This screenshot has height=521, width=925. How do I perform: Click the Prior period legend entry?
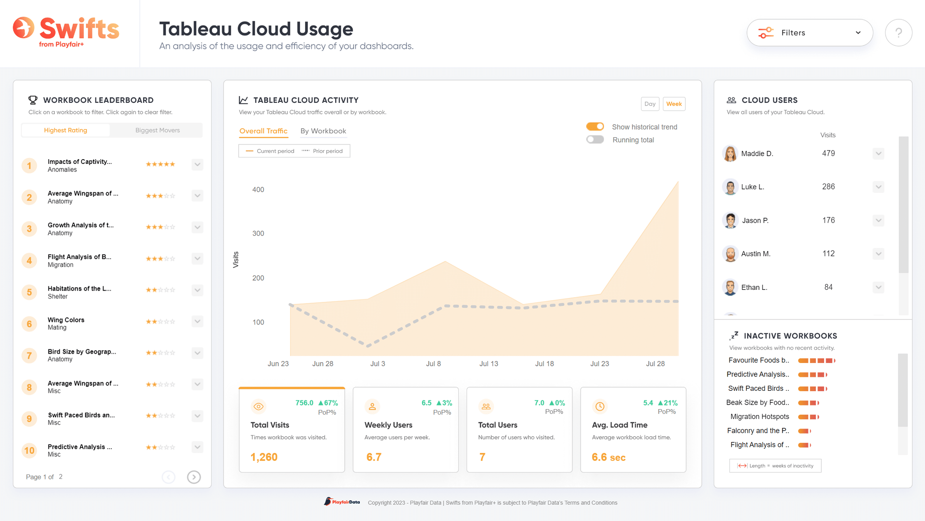point(322,151)
